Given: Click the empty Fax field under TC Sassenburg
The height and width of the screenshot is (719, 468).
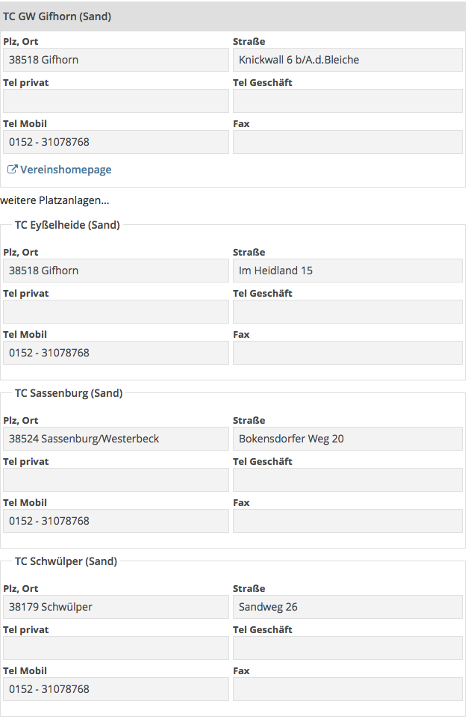Looking at the screenshot, I should tap(348, 521).
